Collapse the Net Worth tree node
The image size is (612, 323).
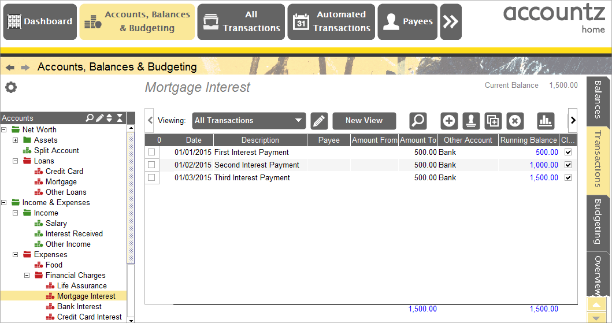(4, 129)
